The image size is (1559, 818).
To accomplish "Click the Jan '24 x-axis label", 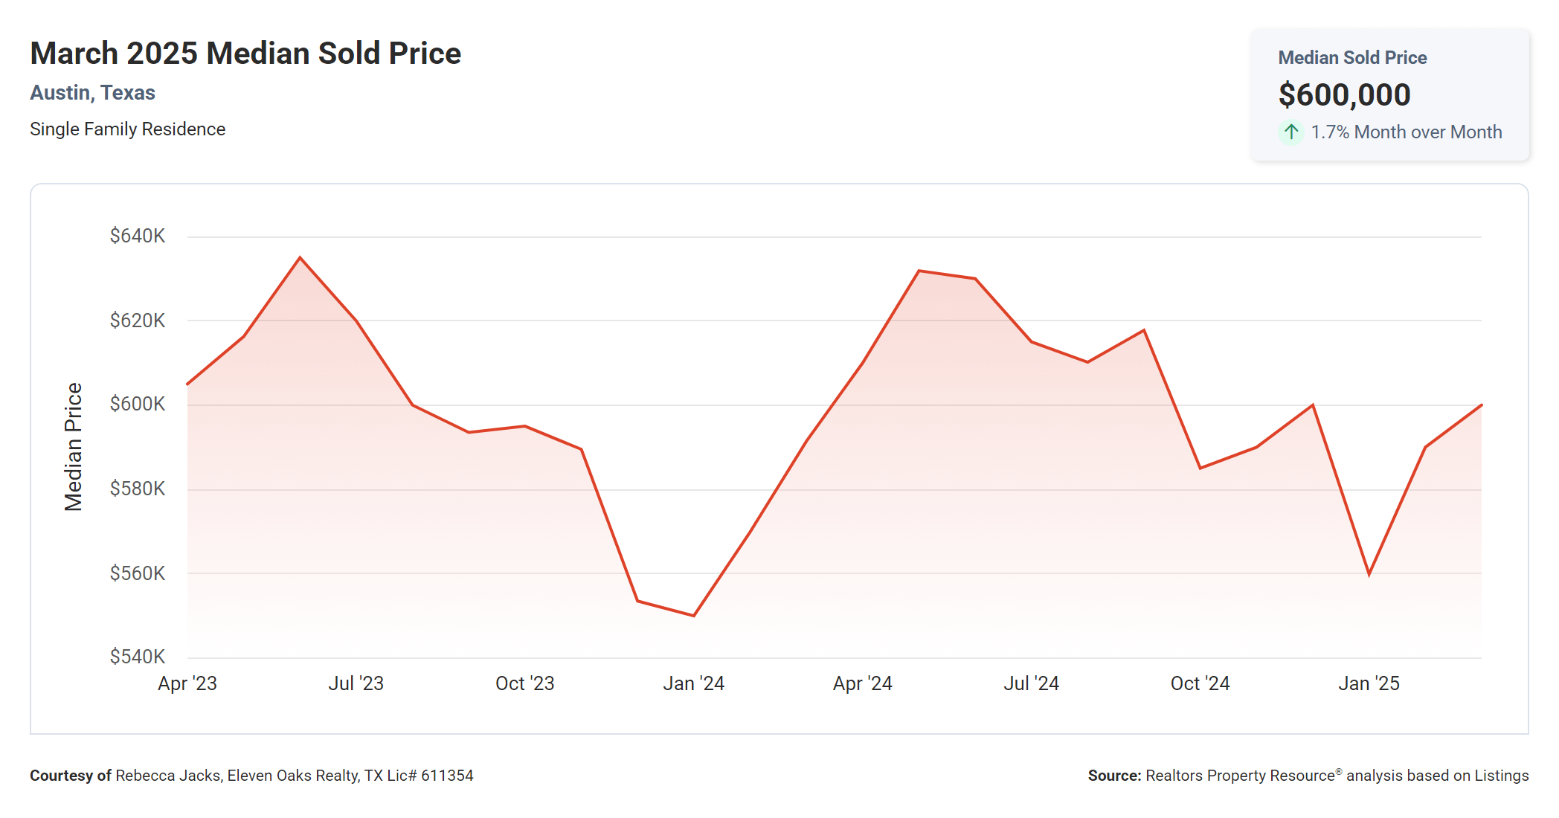I will point(694,683).
